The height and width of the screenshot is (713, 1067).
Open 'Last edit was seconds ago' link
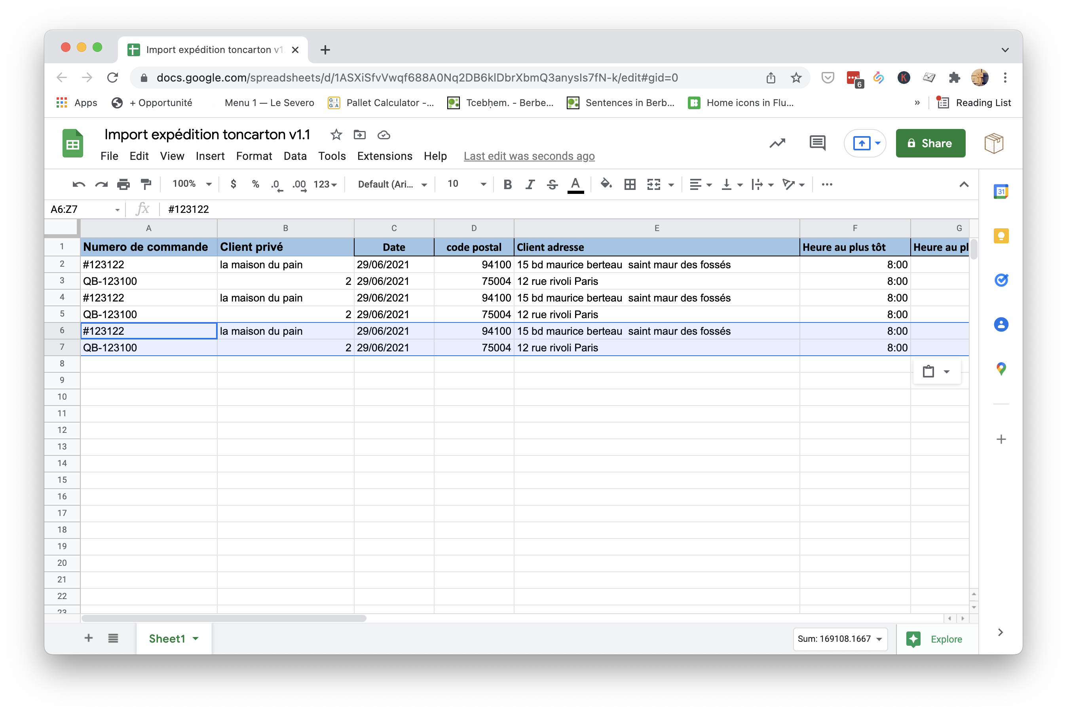(528, 156)
